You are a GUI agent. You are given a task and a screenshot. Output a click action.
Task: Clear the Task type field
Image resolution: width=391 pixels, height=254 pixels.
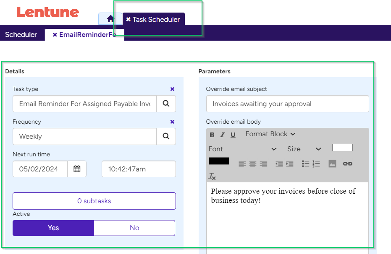coord(172,89)
